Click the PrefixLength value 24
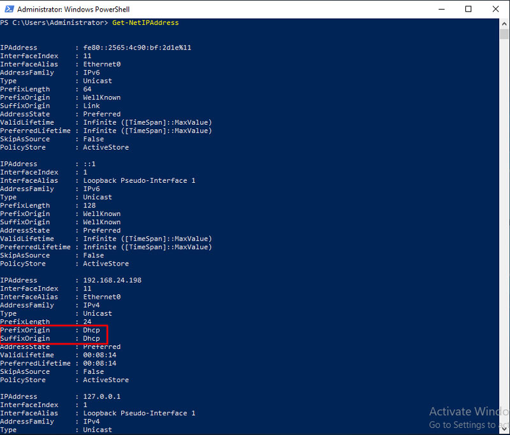The width and height of the screenshot is (510, 435). [x=87, y=322]
